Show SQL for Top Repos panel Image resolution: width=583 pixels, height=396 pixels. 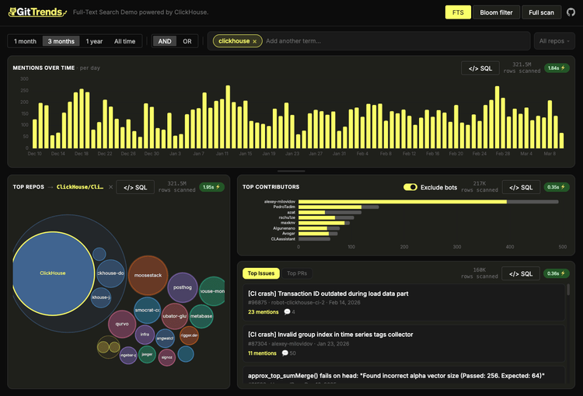[135, 187]
